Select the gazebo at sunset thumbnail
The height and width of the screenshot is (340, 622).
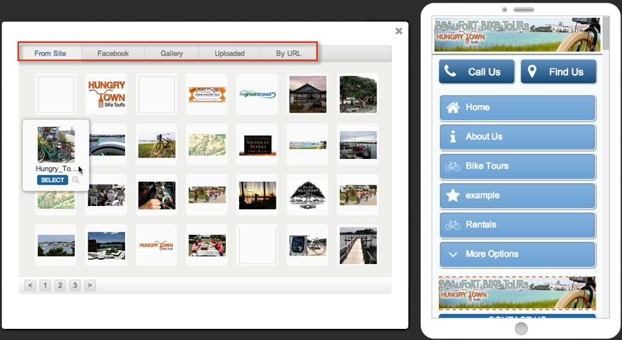tap(308, 94)
